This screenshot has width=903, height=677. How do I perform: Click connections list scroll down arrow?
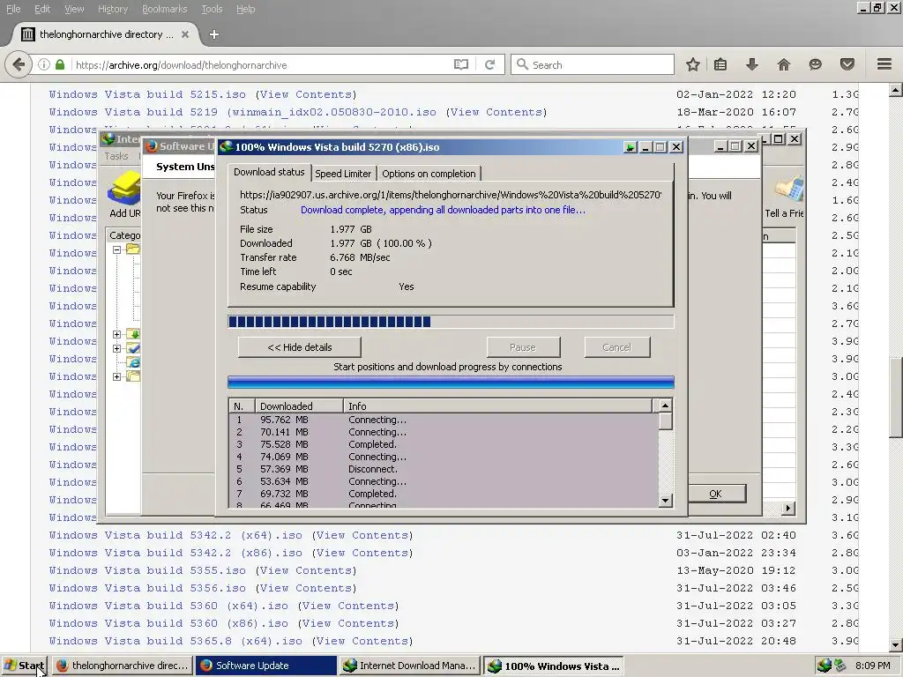click(665, 501)
